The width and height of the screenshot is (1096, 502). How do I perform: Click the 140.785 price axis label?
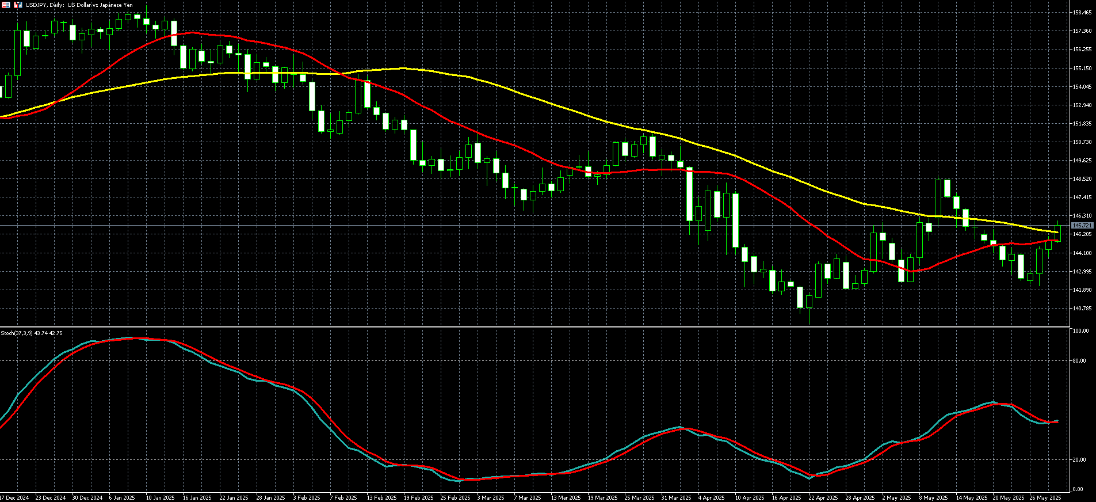coord(1083,309)
